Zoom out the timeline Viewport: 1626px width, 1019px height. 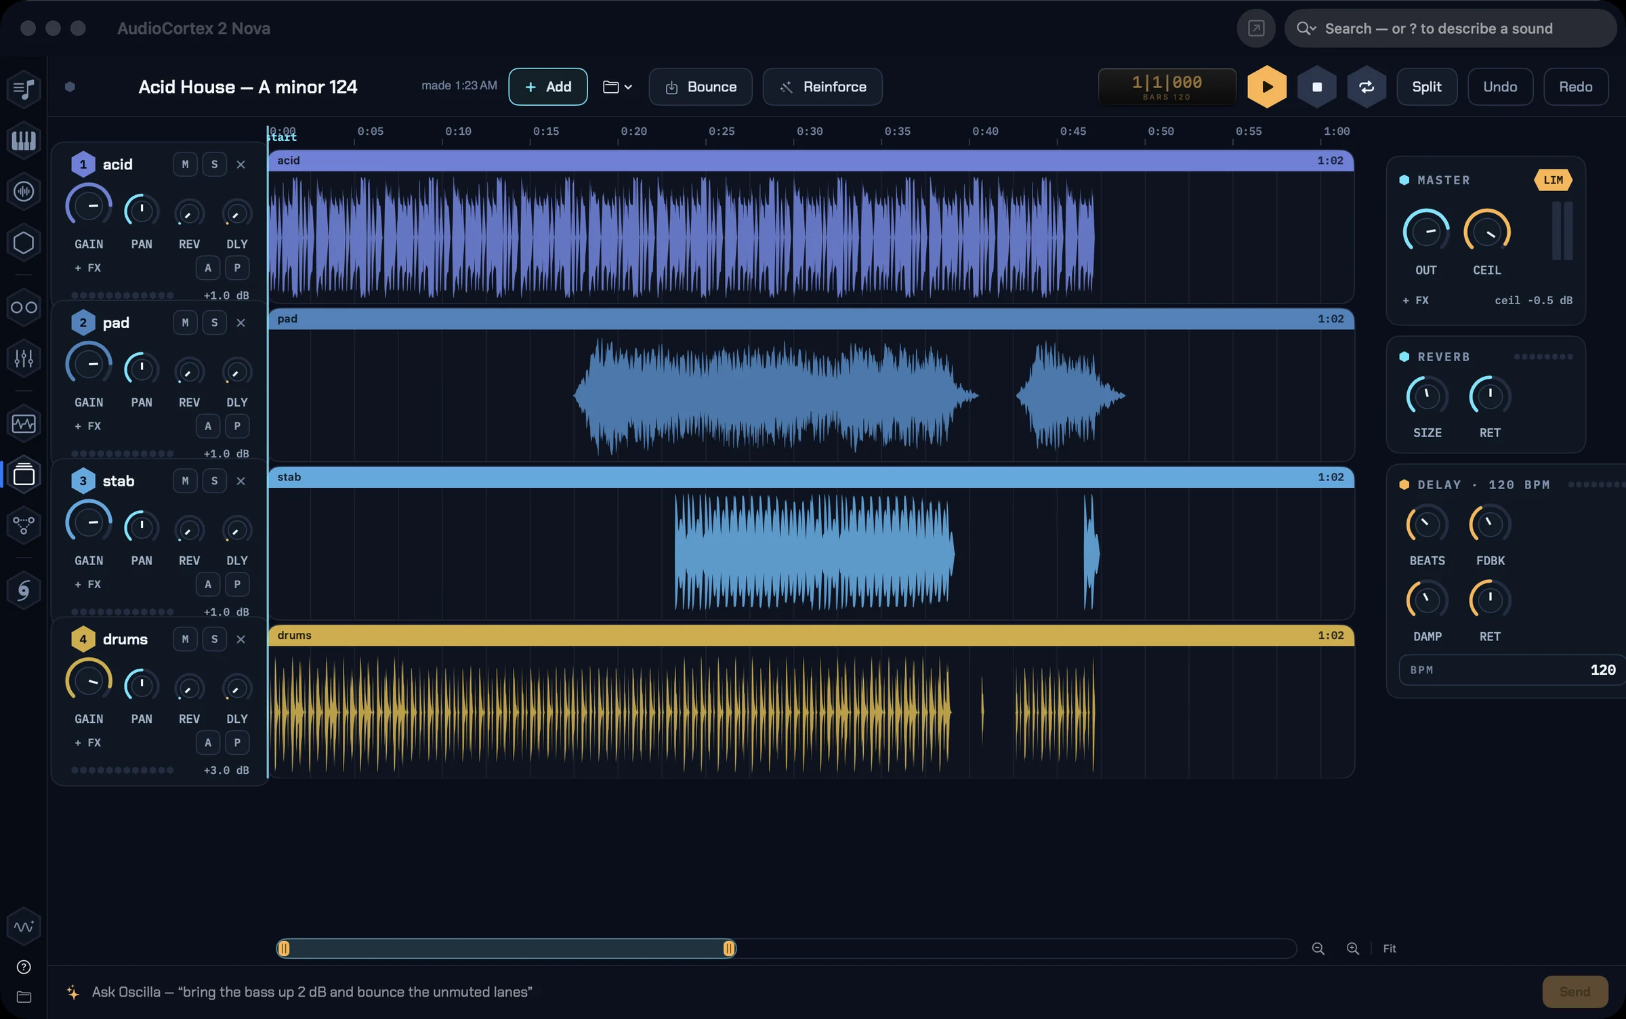coord(1318,949)
